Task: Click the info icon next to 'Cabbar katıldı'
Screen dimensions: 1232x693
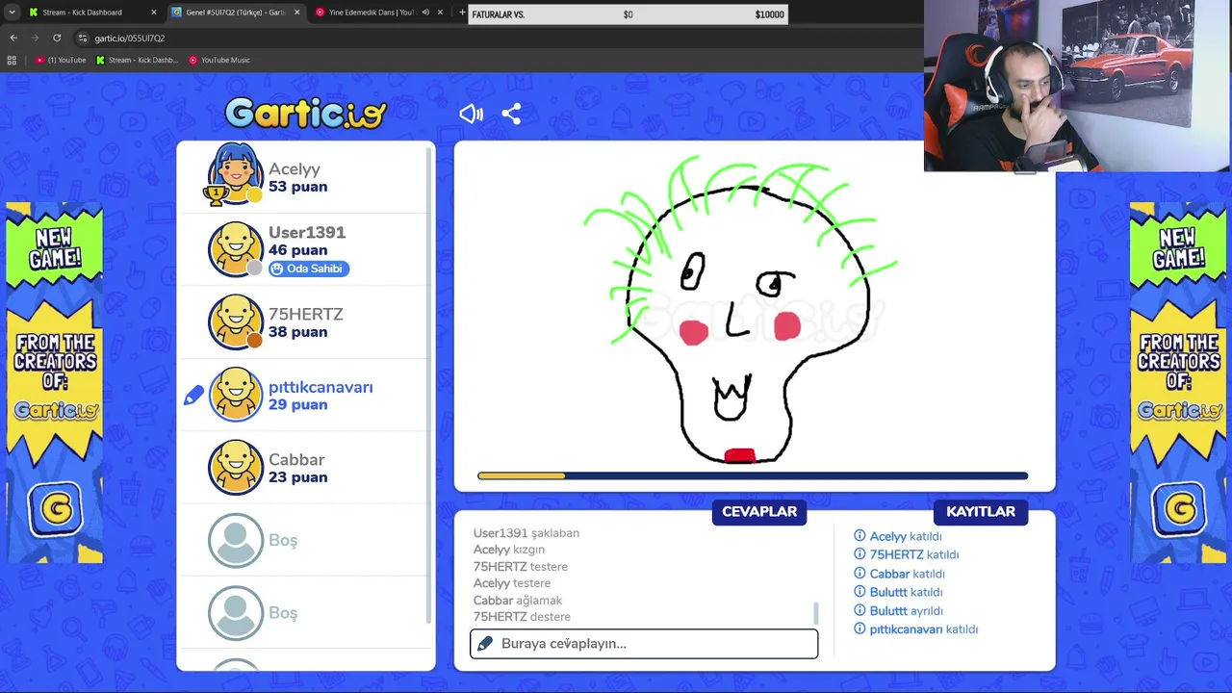Action: pos(860,574)
